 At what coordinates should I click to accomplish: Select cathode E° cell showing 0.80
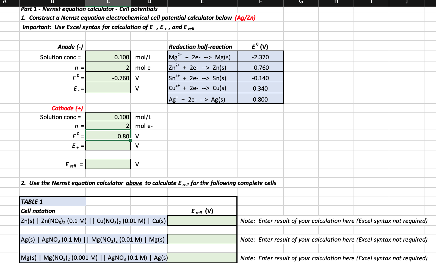tap(108, 135)
